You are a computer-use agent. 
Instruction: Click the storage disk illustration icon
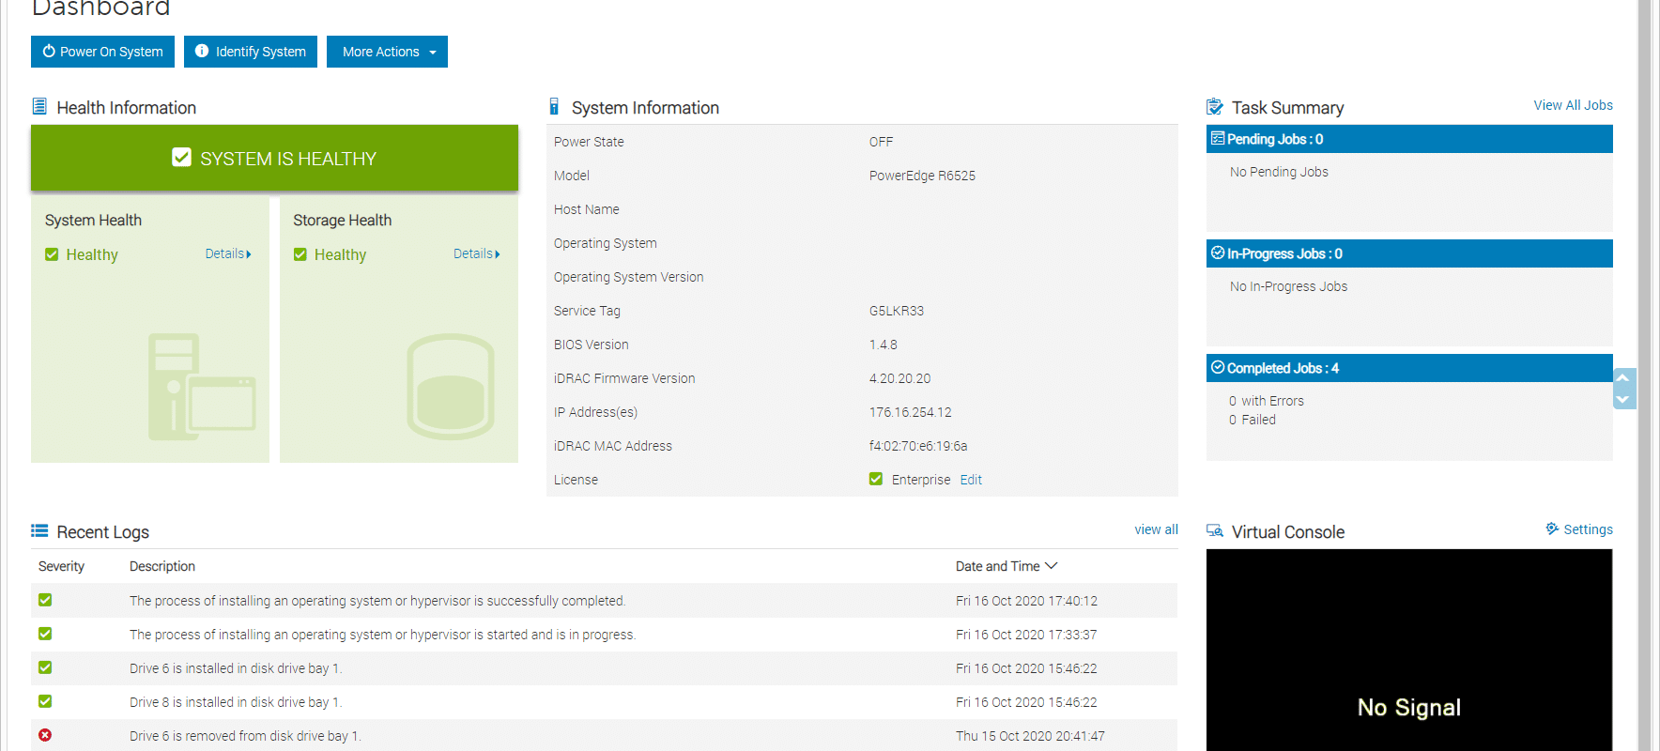[451, 387]
